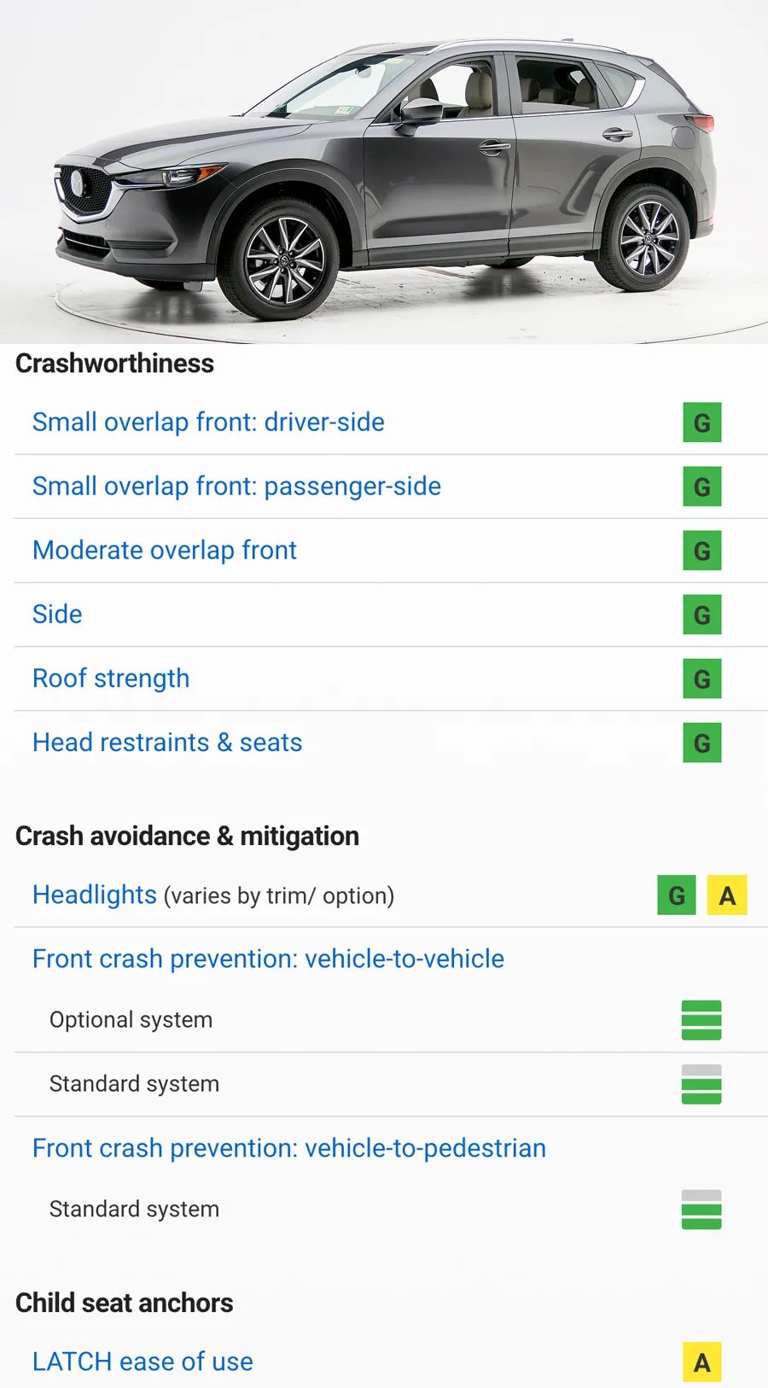Open the Headlights rating link
The width and height of the screenshot is (768, 1388).
[95, 895]
